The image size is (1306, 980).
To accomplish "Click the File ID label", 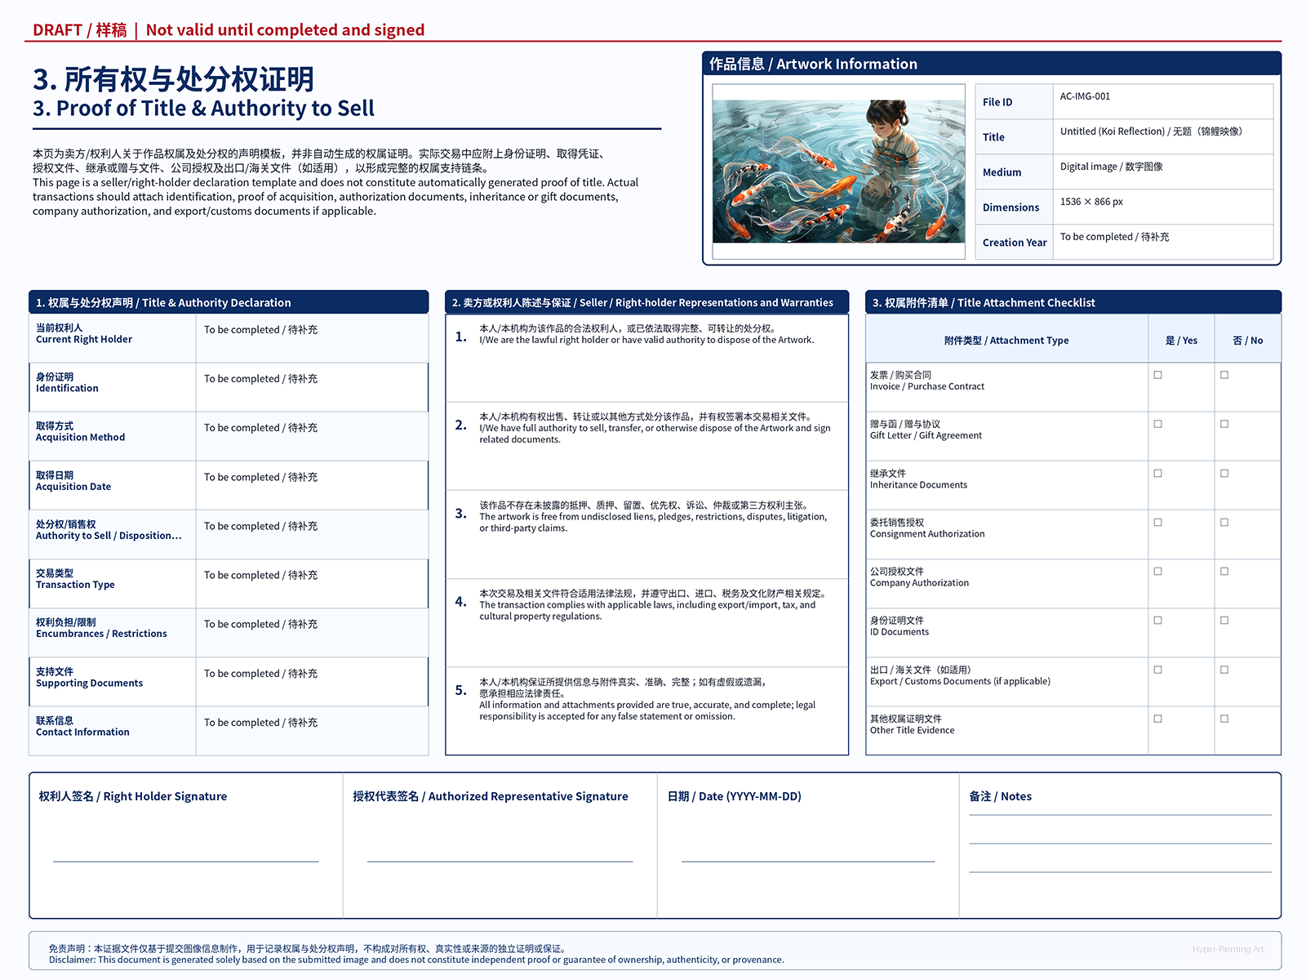I will coord(997,102).
